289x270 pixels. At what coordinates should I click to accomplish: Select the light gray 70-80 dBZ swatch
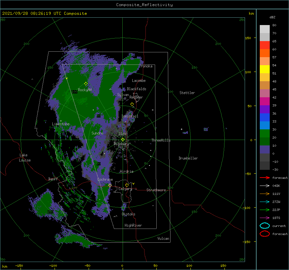[265, 29]
